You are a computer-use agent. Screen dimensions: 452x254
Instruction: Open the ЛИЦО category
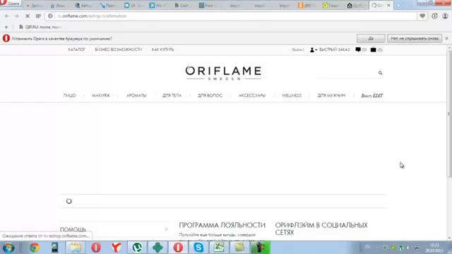tap(69, 95)
